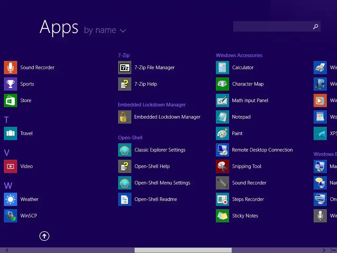Open the WordPad document icon
Viewport: 337px width, 253px height.
(320, 117)
